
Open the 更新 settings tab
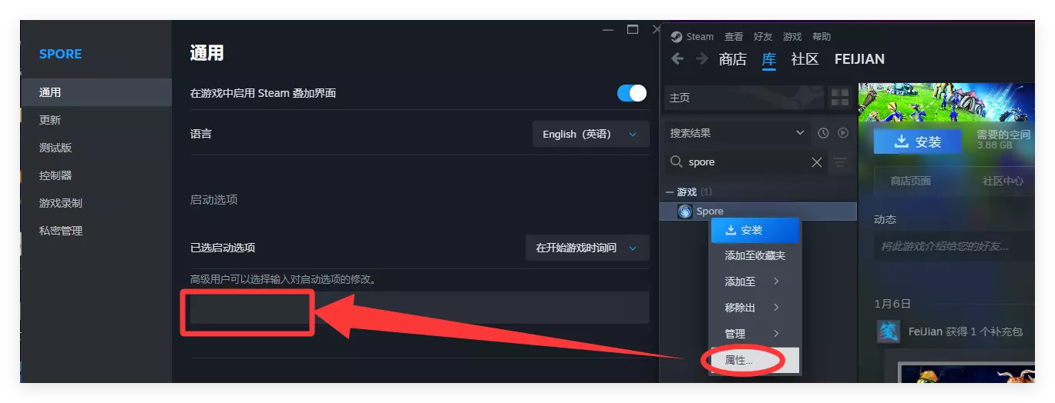point(96,120)
